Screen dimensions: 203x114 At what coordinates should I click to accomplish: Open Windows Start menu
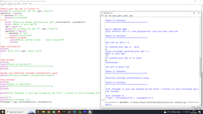(2, 112)
